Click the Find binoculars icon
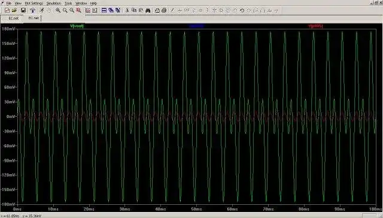 [148, 10]
